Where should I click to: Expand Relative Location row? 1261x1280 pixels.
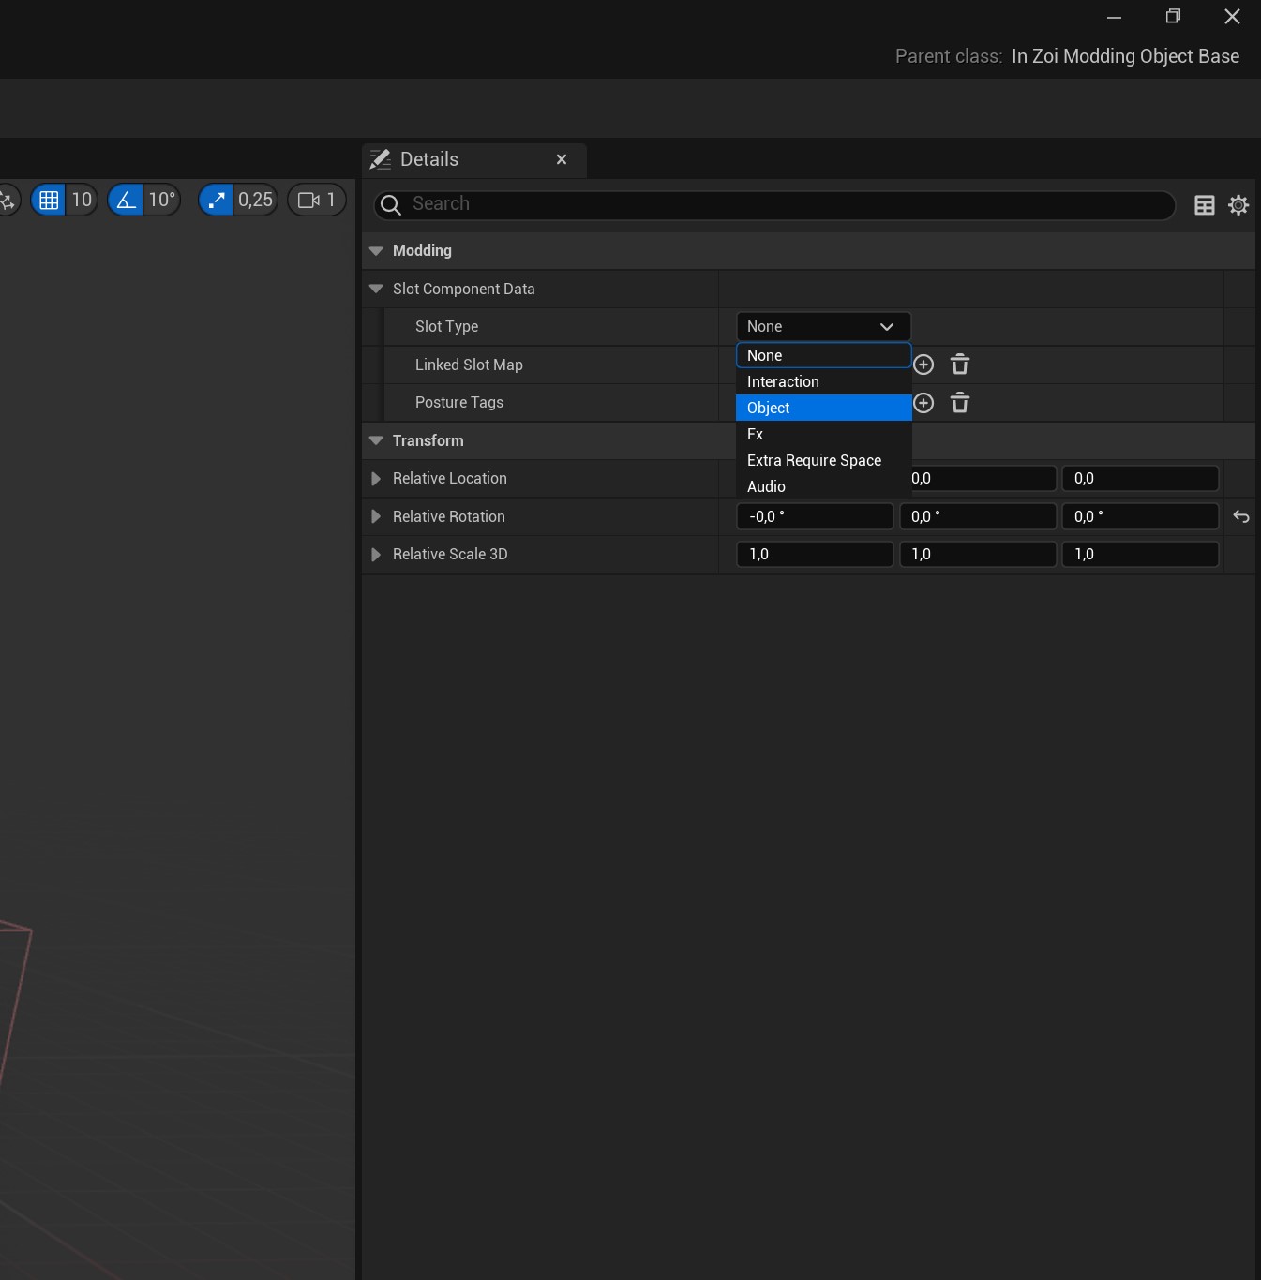(376, 479)
